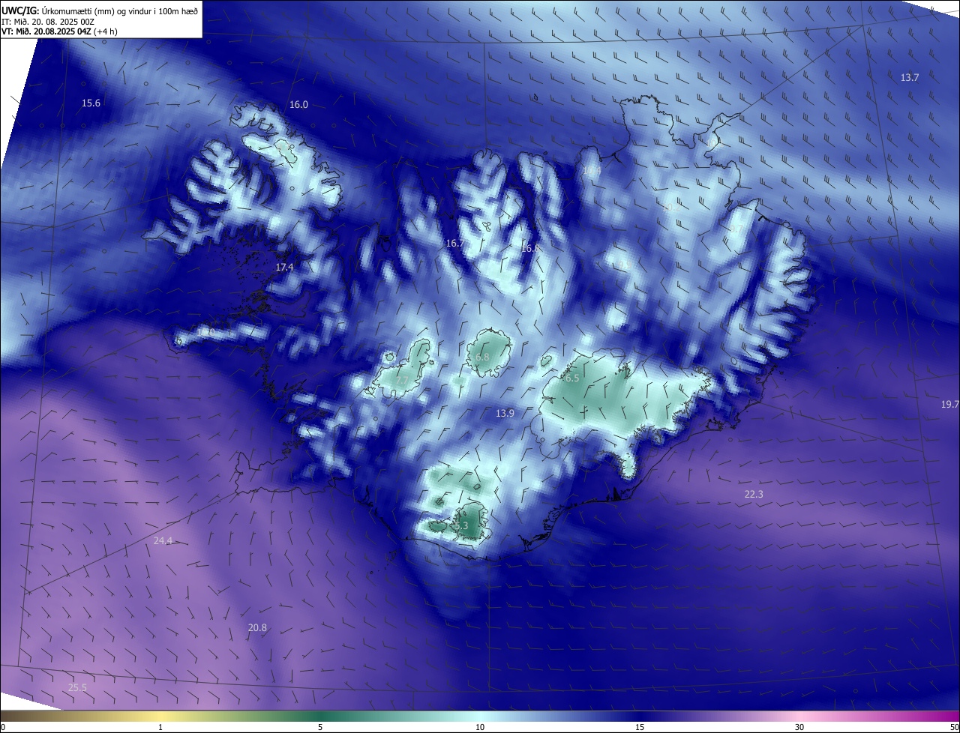This screenshot has width=960, height=733.
Task: Click the 15.6 value label
Action: click(91, 103)
